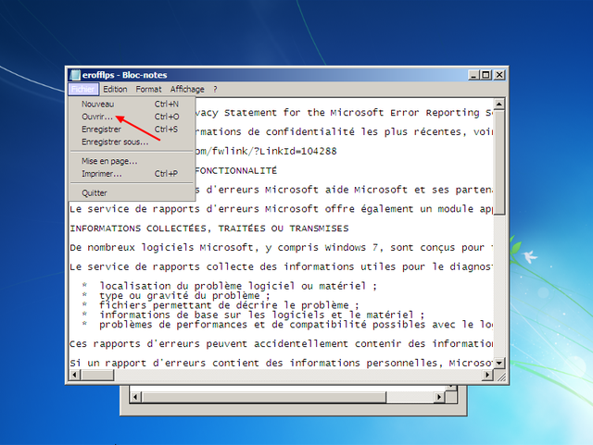Choose Enregistrer sous... entry

[132, 142]
